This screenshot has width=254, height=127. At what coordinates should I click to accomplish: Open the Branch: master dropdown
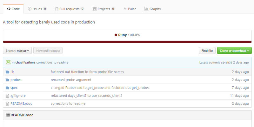point(17,50)
